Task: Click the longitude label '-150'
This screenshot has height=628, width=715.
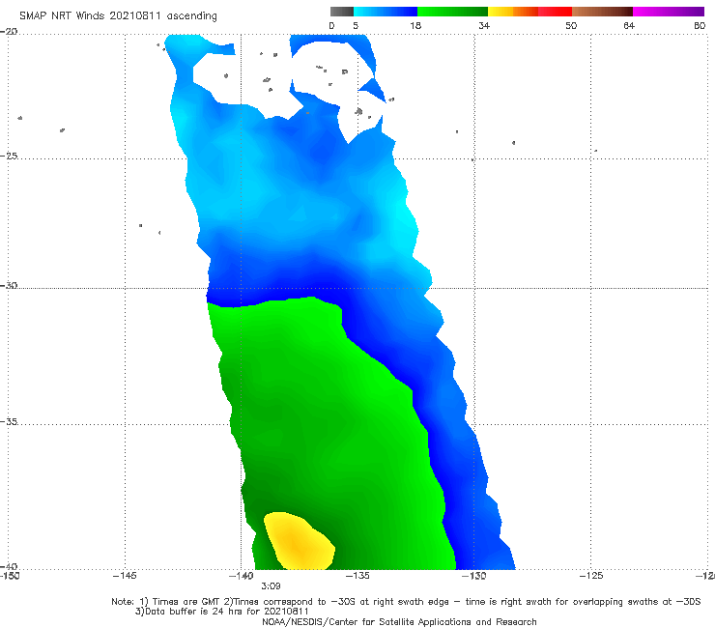Action: (x=10, y=576)
